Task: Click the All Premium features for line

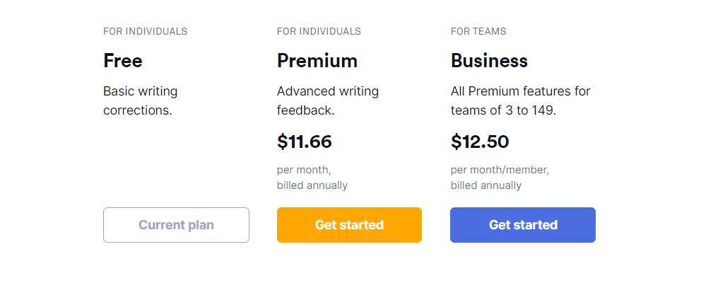Action: [x=520, y=91]
